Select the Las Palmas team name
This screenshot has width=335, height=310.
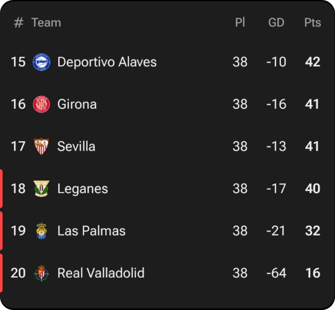91,231
